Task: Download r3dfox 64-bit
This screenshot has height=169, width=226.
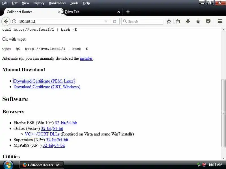Action: click(x=58, y=128)
